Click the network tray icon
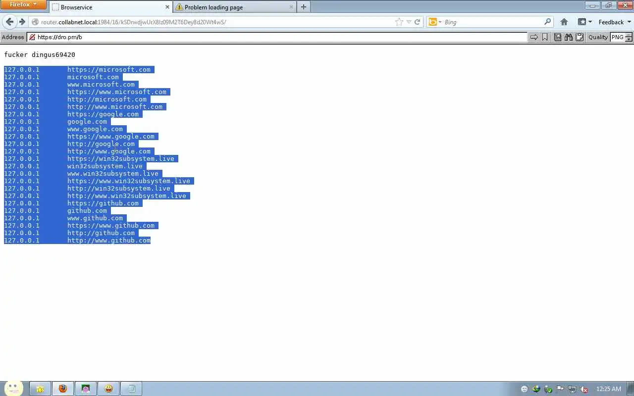This screenshot has height=396, width=634. [572, 389]
